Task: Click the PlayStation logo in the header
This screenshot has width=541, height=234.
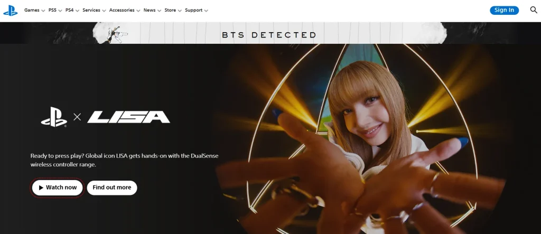Action: coord(11,11)
